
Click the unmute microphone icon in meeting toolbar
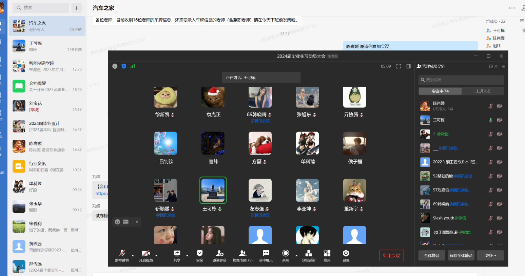[x=122, y=253]
